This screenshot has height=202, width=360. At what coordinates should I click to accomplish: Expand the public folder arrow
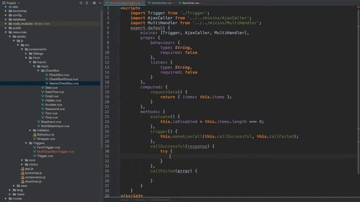coord(6,28)
